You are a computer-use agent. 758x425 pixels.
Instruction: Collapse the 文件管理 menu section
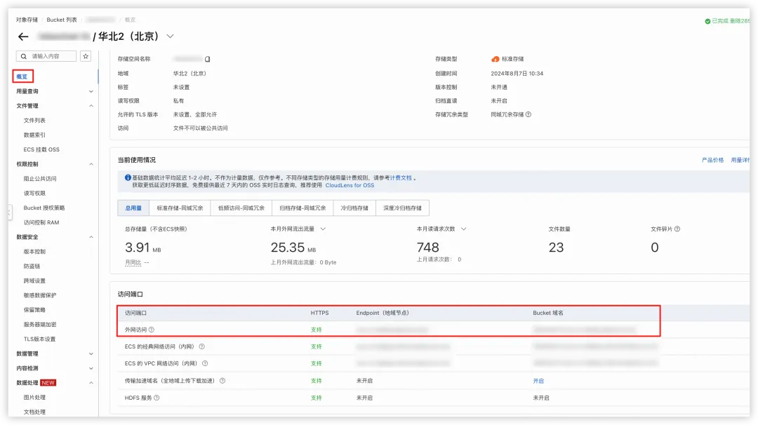pos(91,106)
